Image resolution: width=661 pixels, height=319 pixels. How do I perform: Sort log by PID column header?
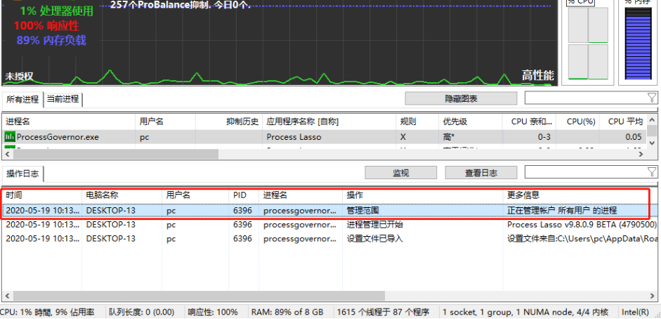pyautogui.click(x=244, y=195)
